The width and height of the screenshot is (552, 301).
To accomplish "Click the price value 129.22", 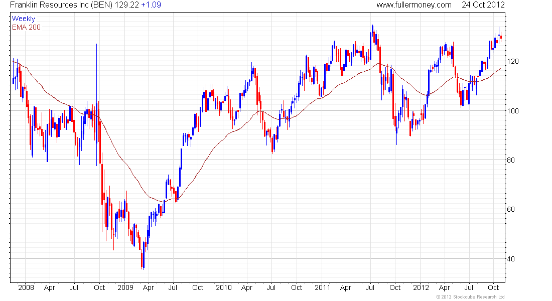I will click(127, 5).
